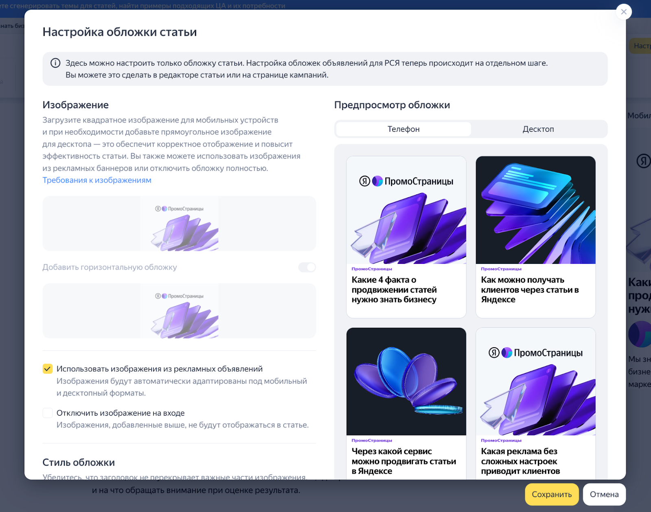Screen dimensions: 651x512
Task: Click the Стиль обложки section heading
Action: point(79,462)
